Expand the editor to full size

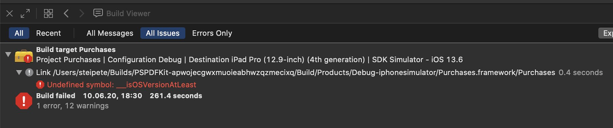pyautogui.click(x=25, y=13)
